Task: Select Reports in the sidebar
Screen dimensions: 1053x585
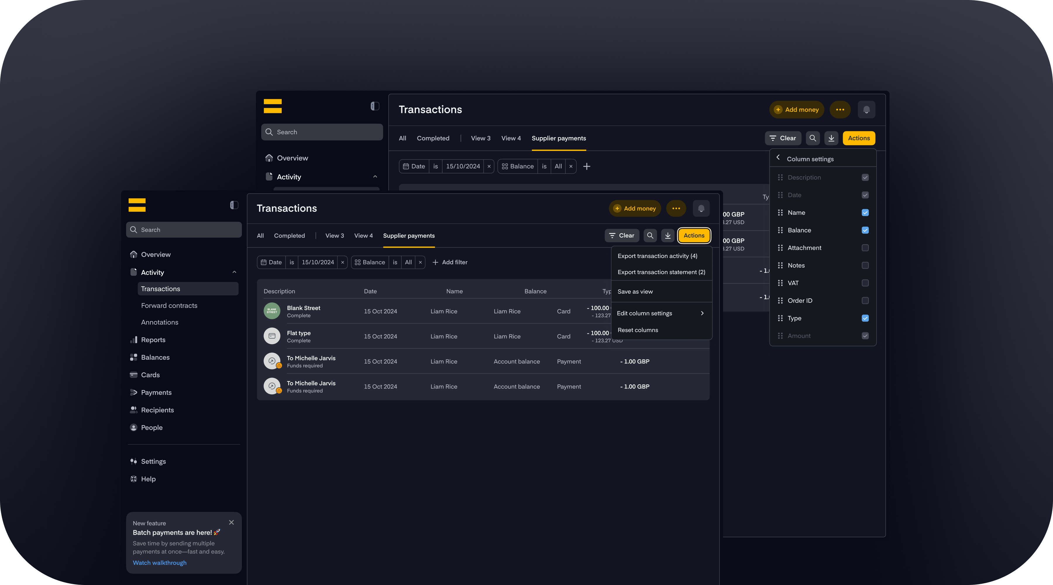Action: (x=153, y=339)
